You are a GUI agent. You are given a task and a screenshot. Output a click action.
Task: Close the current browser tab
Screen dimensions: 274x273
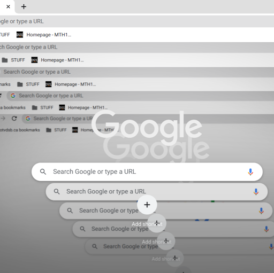point(8,7)
